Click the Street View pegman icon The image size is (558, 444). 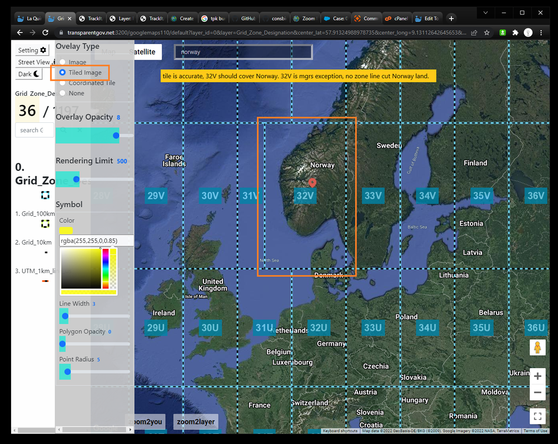[x=537, y=347]
